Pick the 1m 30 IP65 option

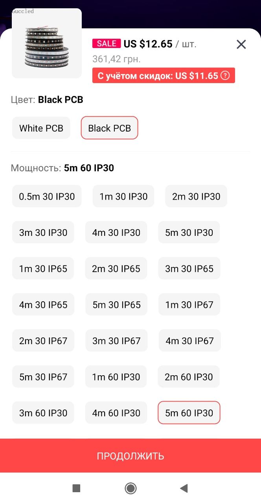[43, 269]
